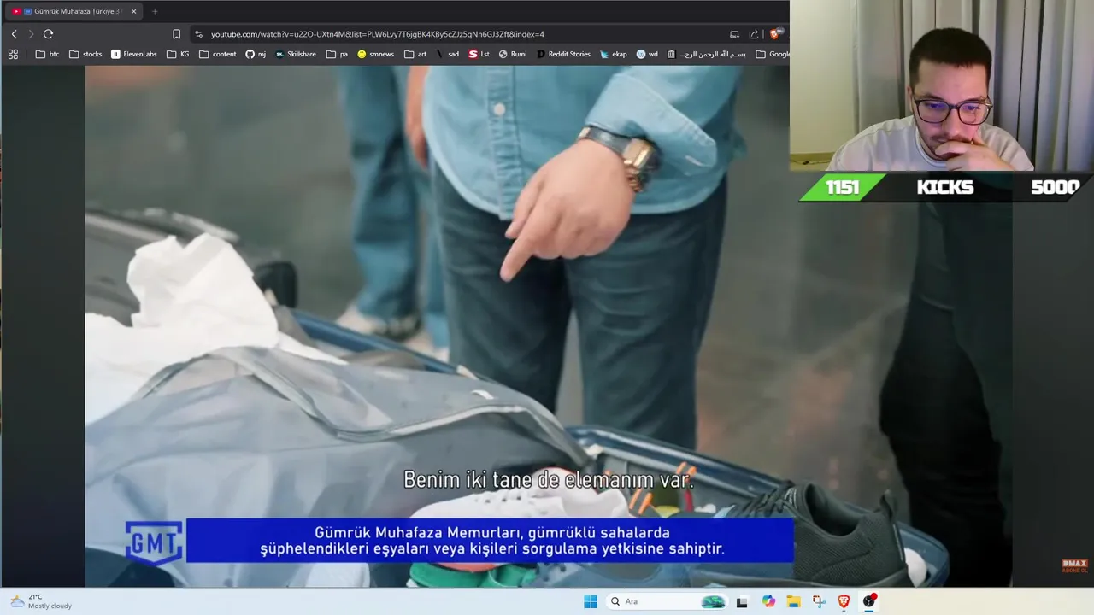Open the mj GitHub bookmark
Image resolution: width=1094 pixels, height=615 pixels.
pos(256,54)
